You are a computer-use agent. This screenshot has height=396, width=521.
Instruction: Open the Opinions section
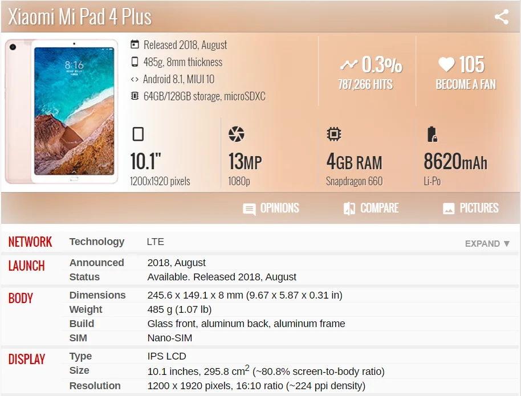tap(279, 208)
